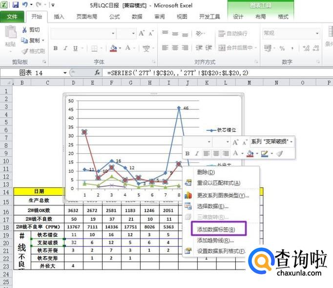Viewport: 333px width, 288px height.
Task: Click the Save icon in quick access toolbar
Action: coord(16,5)
